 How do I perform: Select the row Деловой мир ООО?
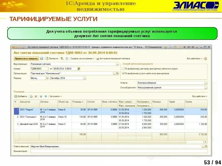(110, 126)
